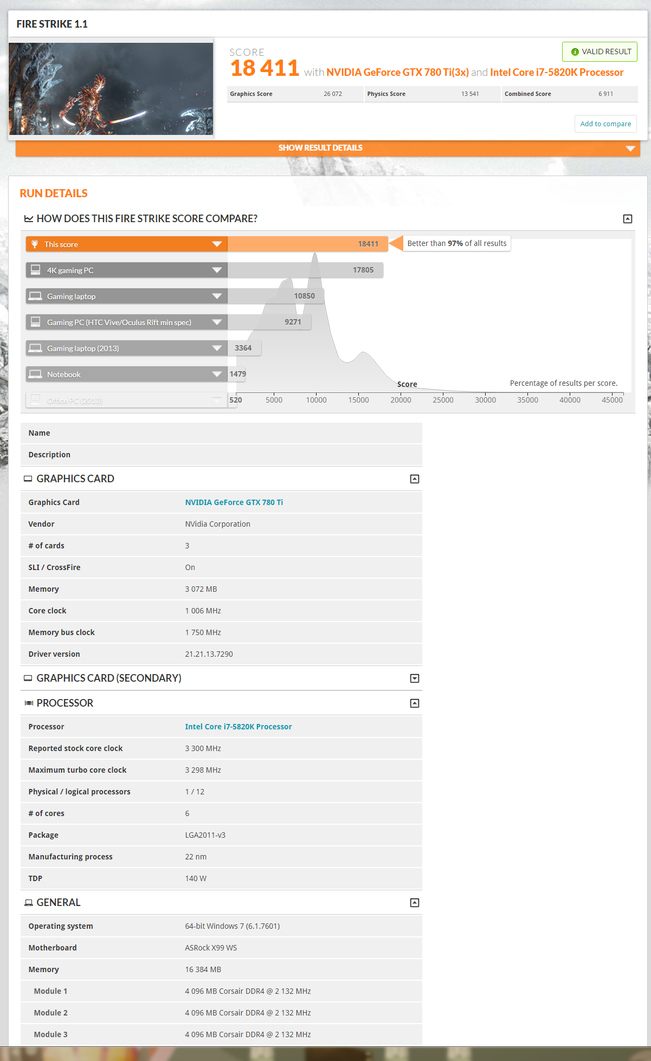
Task: Click the Physics Score 13 541 cell
Action: [x=432, y=94]
